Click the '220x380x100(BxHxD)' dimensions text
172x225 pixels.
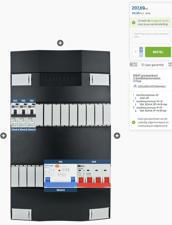(x=152, y=87)
